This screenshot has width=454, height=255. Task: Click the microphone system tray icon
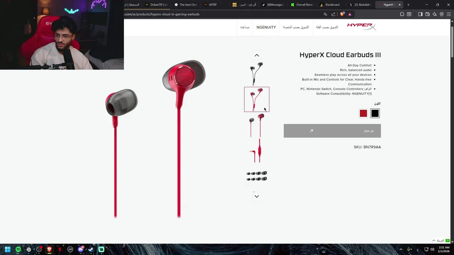point(409,249)
